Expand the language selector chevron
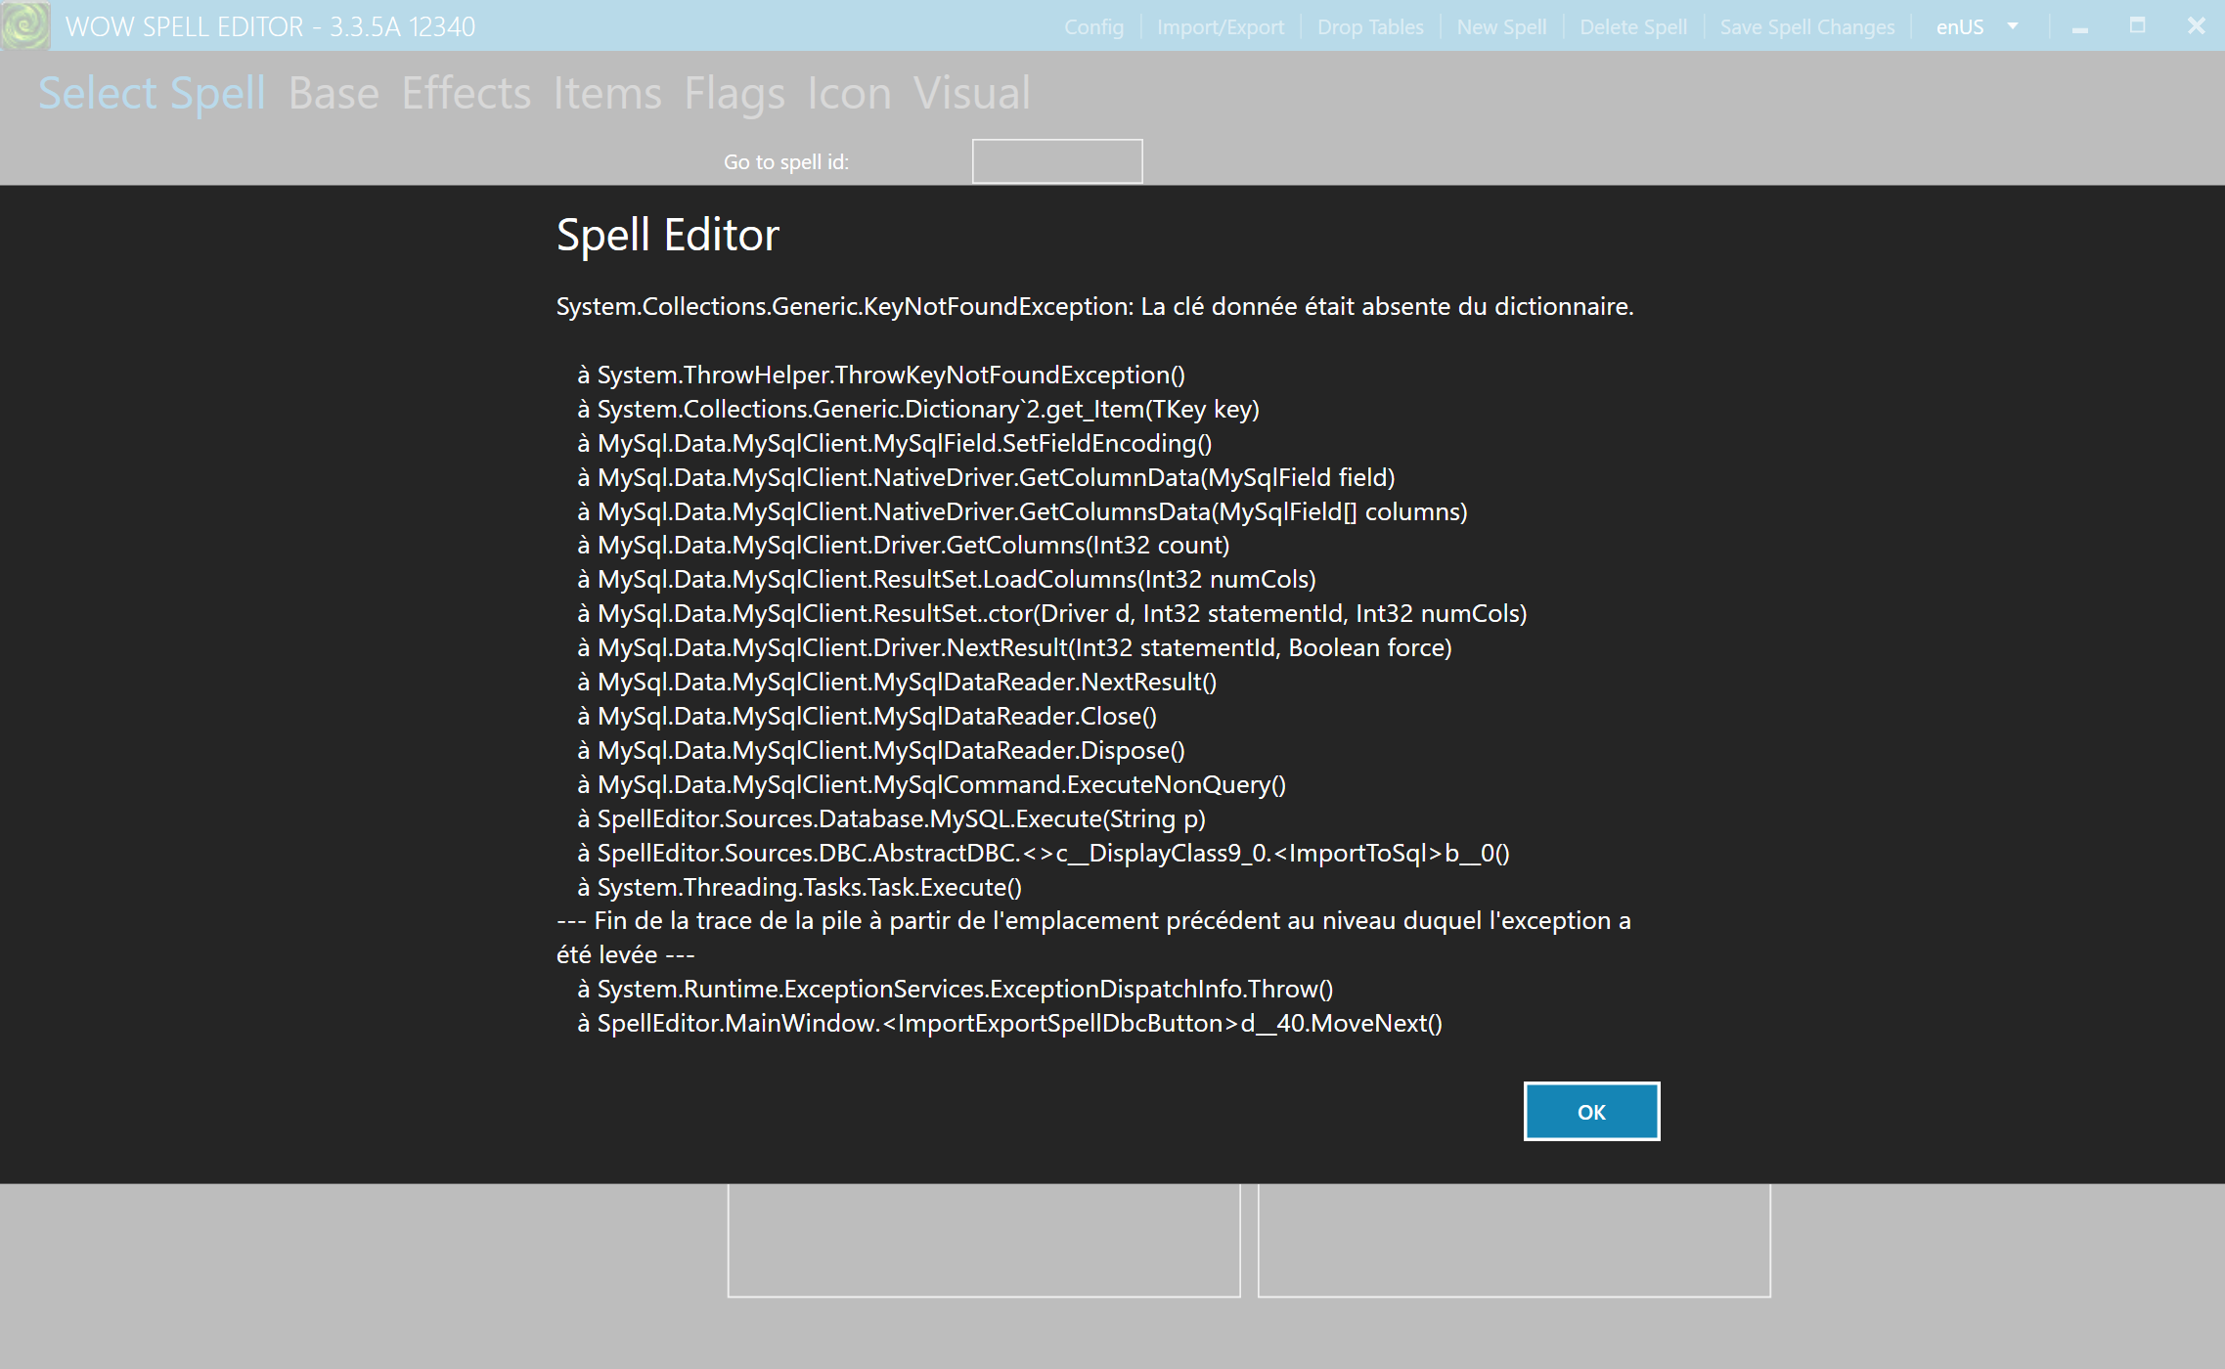Image resolution: width=2225 pixels, height=1369 pixels. pyautogui.click(x=2011, y=26)
